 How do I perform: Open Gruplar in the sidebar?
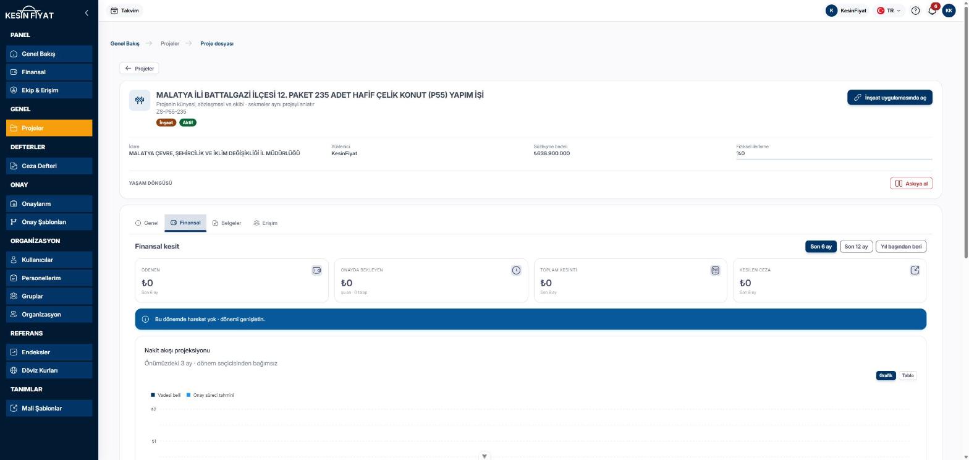coord(49,296)
